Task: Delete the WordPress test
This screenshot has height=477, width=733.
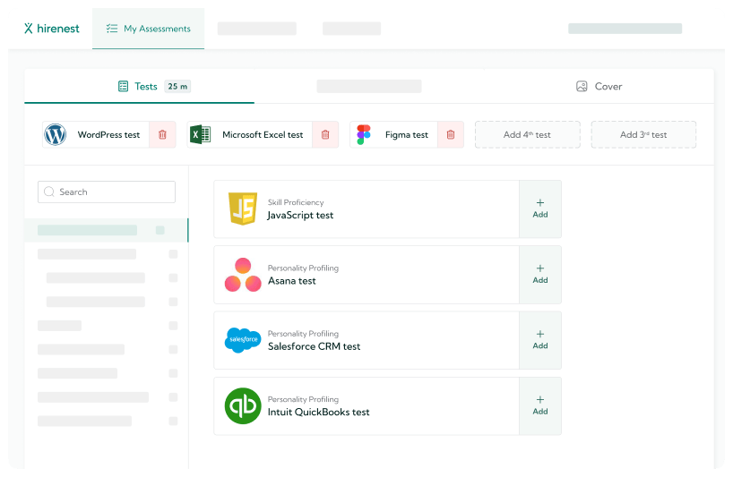Action: 162,134
